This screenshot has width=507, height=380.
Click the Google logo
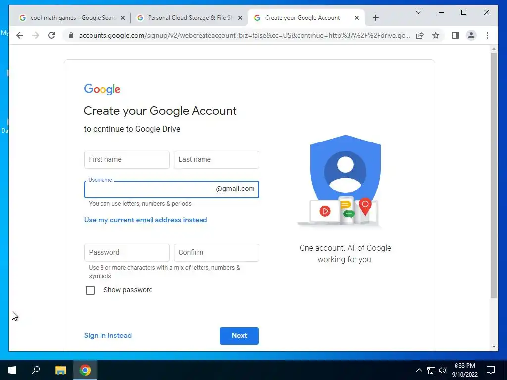[102, 89]
